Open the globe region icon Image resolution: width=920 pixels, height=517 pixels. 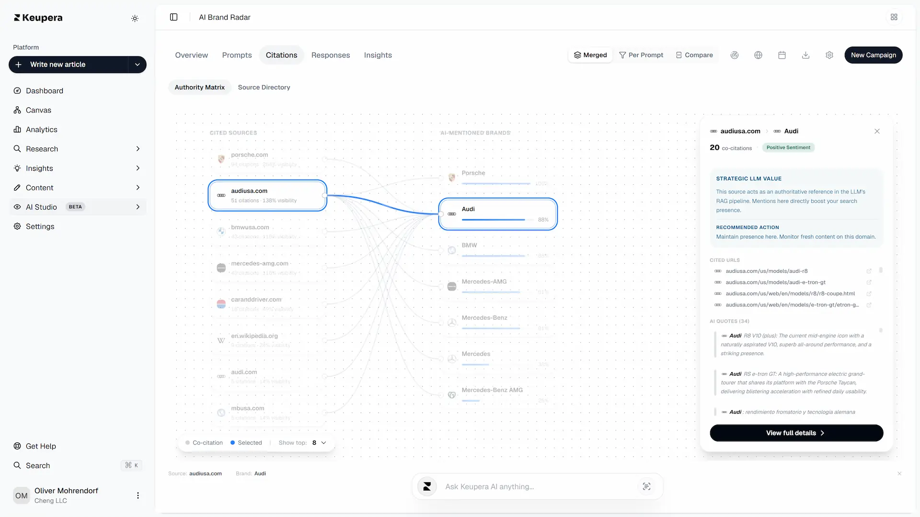pyautogui.click(x=758, y=55)
